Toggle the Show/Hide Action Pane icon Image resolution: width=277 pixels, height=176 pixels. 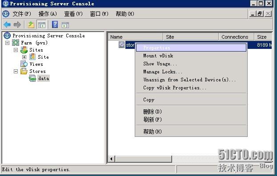(65, 25)
